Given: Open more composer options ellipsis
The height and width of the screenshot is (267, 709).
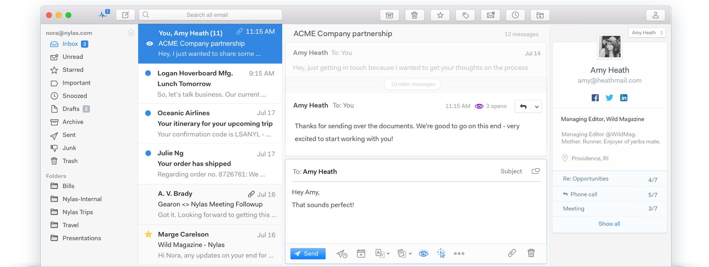Looking at the screenshot, I should coord(459,253).
